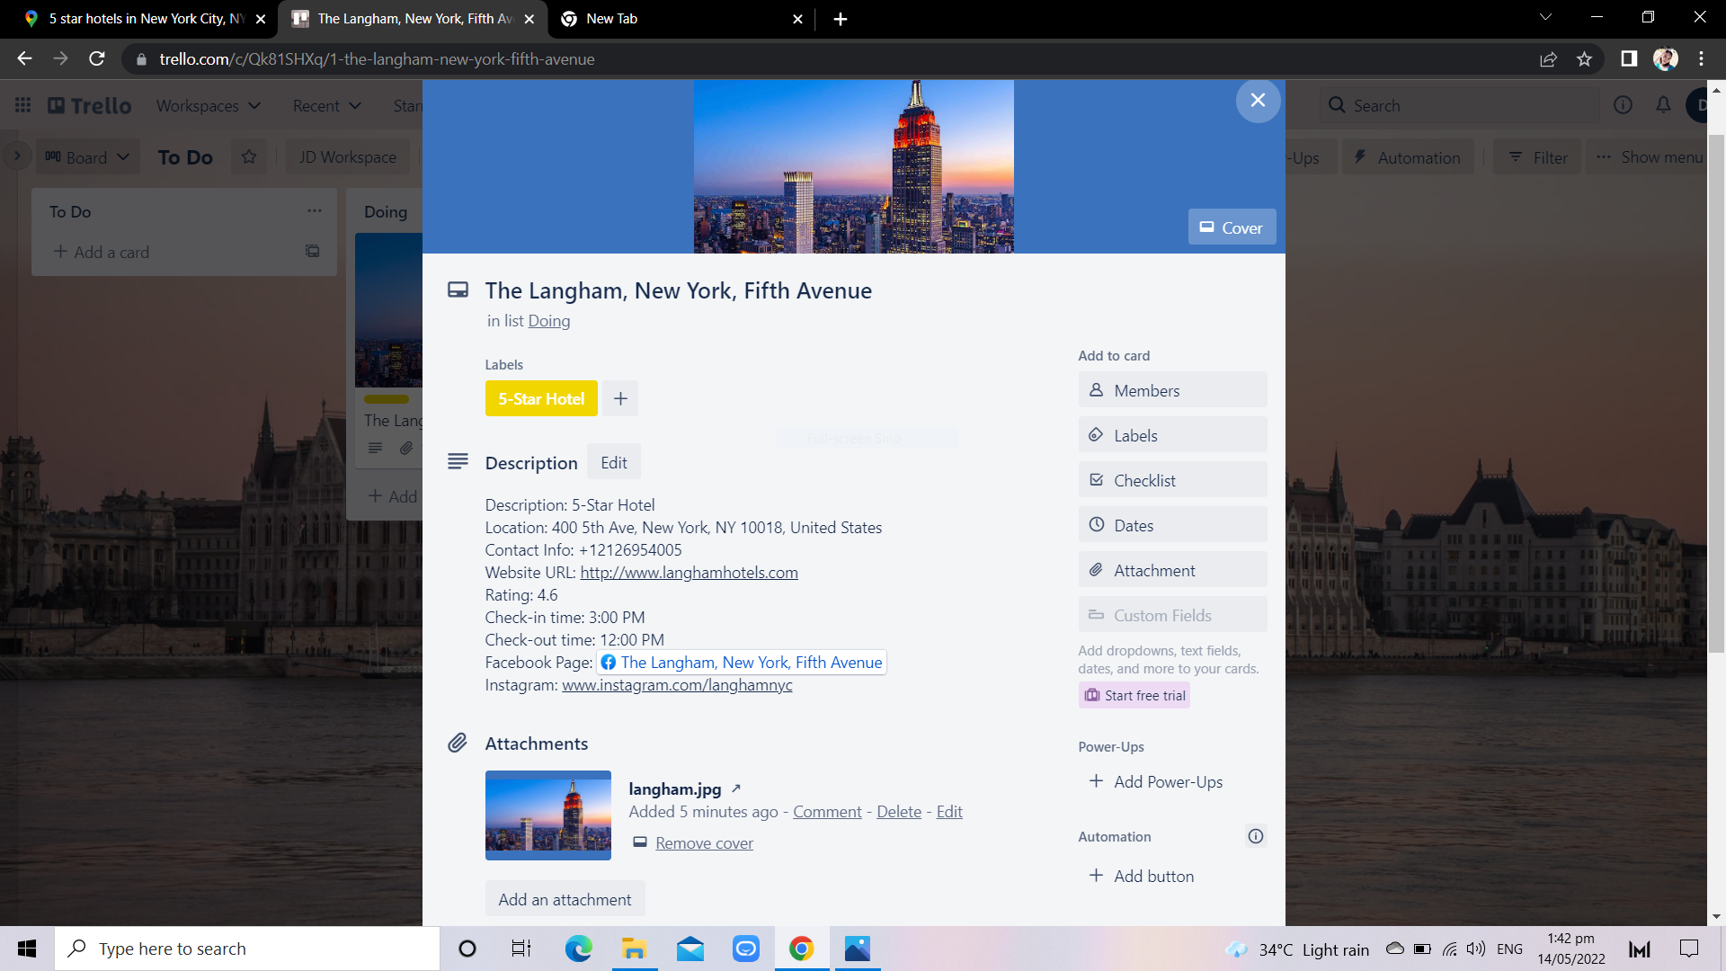Screen dimensions: 1726x971
Task: Open Trello information icon
Action: click(x=1623, y=105)
